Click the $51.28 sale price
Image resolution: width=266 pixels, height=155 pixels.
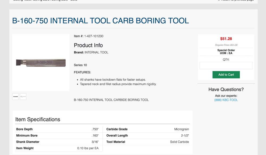(226, 39)
